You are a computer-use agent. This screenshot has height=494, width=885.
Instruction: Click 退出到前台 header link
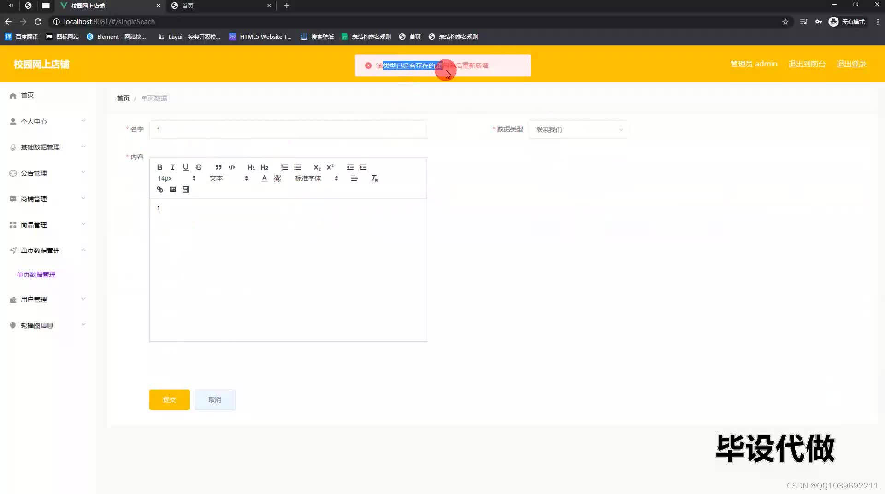point(807,64)
